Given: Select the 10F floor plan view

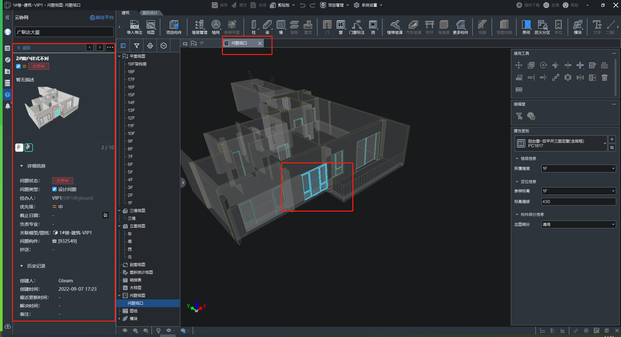Looking at the screenshot, I should 131,133.
